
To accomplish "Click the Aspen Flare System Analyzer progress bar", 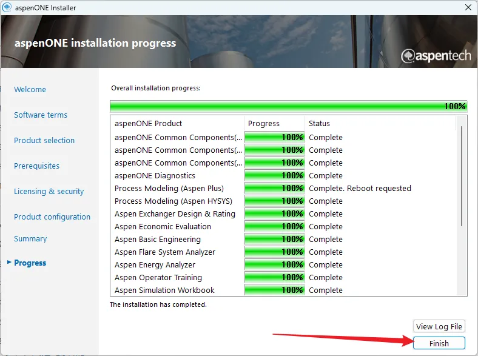I will pyautogui.click(x=274, y=252).
